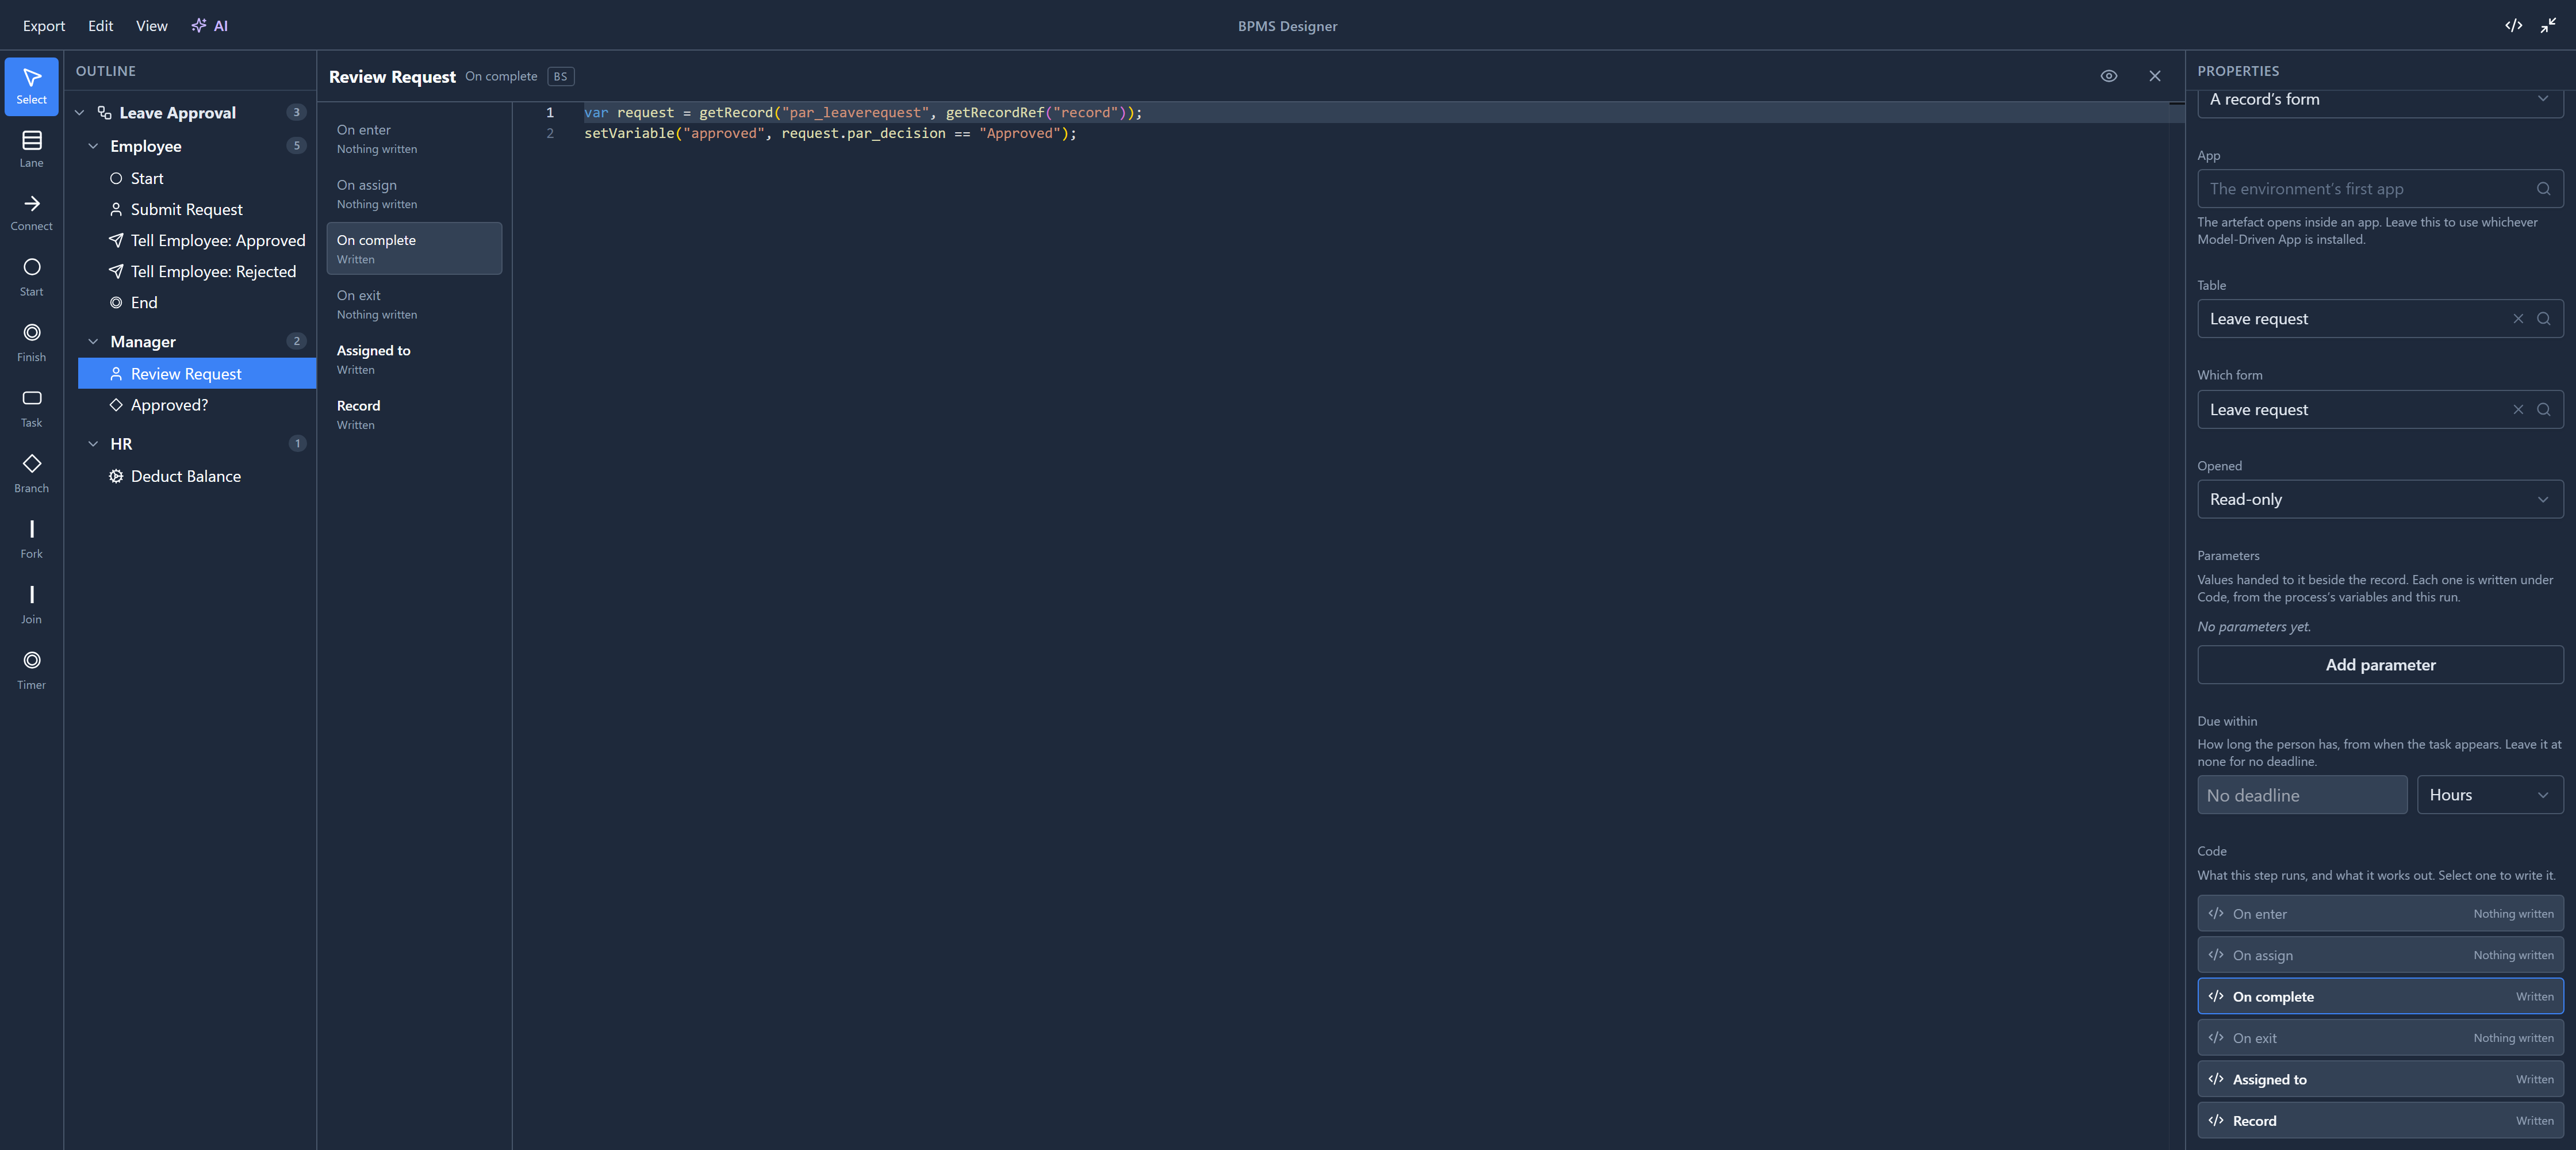
Task: Choose the Task shape tool
Action: (x=31, y=408)
